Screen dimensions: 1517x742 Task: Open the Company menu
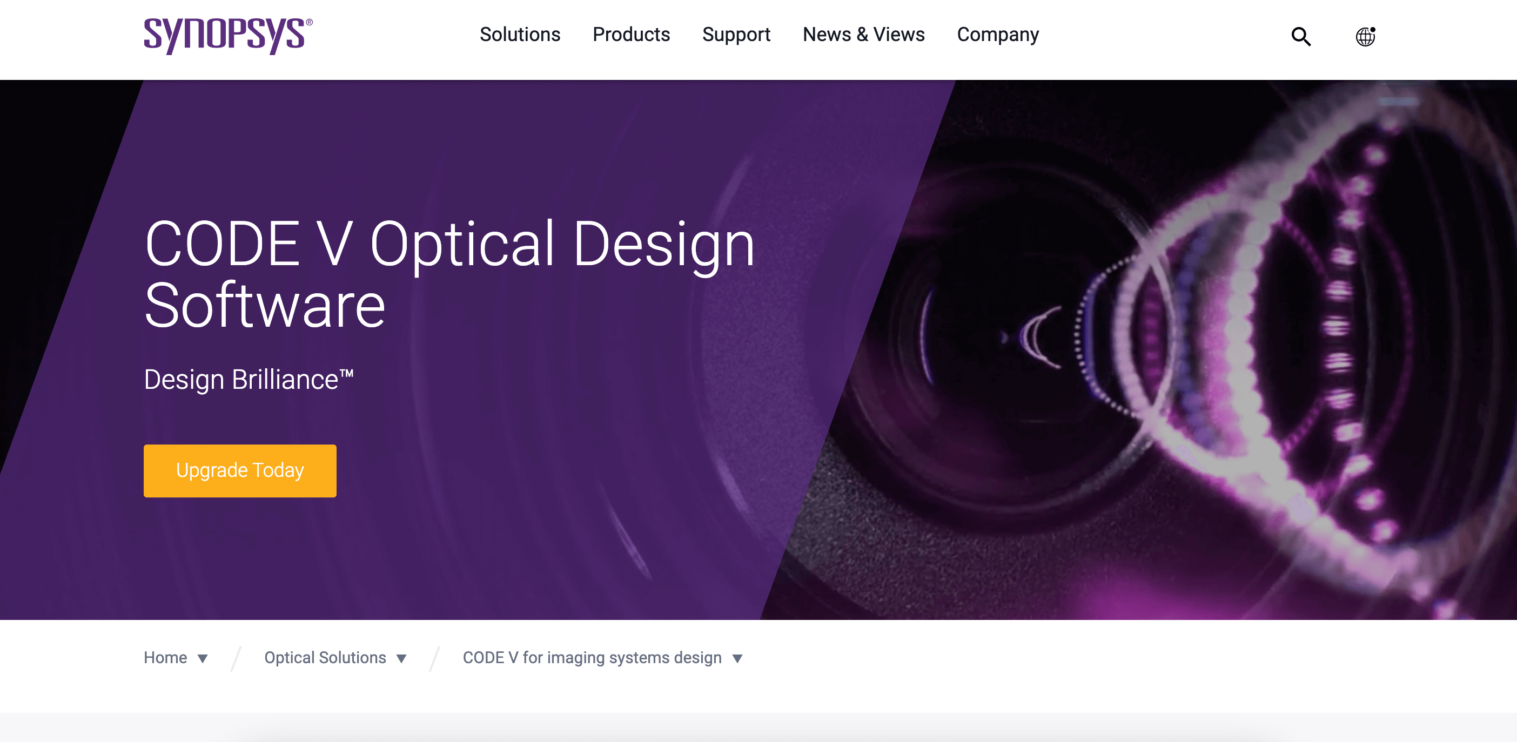pyautogui.click(x=998, y=35)
